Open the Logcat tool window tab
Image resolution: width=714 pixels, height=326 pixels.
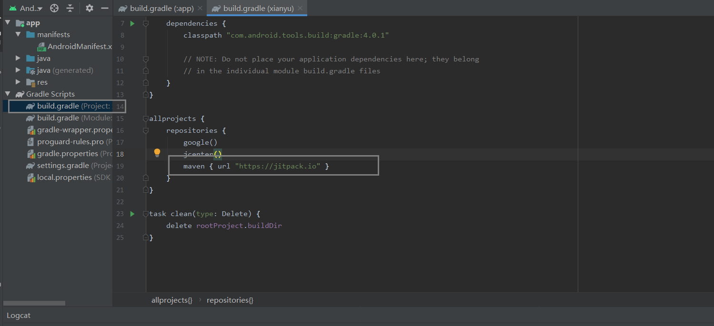[19, 316]
